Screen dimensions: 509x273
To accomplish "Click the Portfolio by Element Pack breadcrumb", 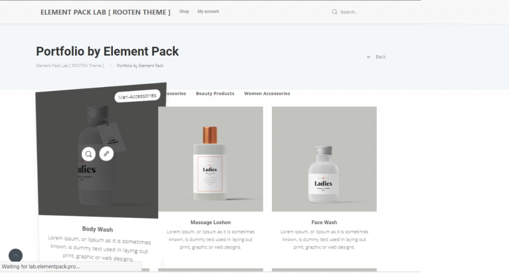I will 140,66.
